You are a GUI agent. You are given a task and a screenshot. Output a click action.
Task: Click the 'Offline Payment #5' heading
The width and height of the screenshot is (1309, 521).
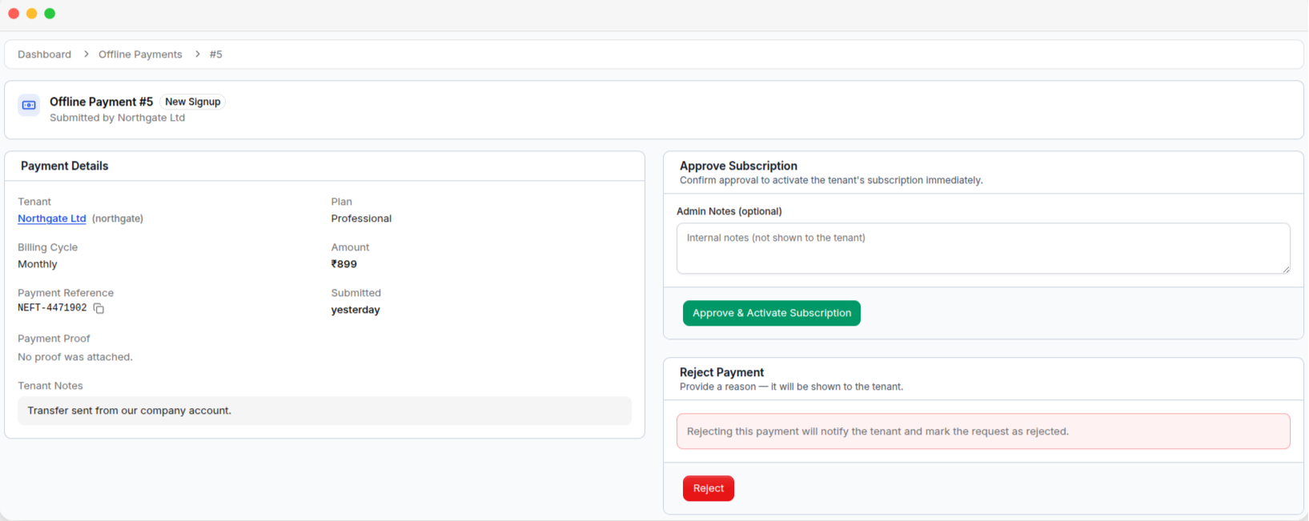pos(101,102)
